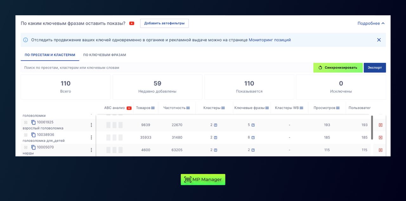Viewport: 406px width, 201px height.
Task: Click the YouTube icon beside the page heading
Action: (x=132, y=23)
